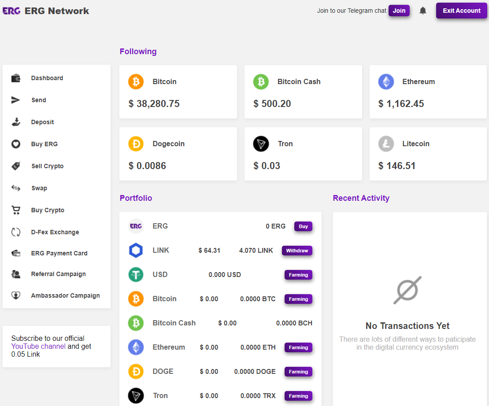Click the Chainlink LINK icon in Portfolio
Image resolution: width=489 pixels, height=406 pixels.
pyautogui.click(x=136, y=251)
